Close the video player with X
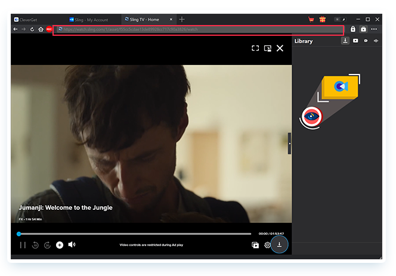This screenshot has width=396, height=276. pyautogui.click(x=280, y=48)
